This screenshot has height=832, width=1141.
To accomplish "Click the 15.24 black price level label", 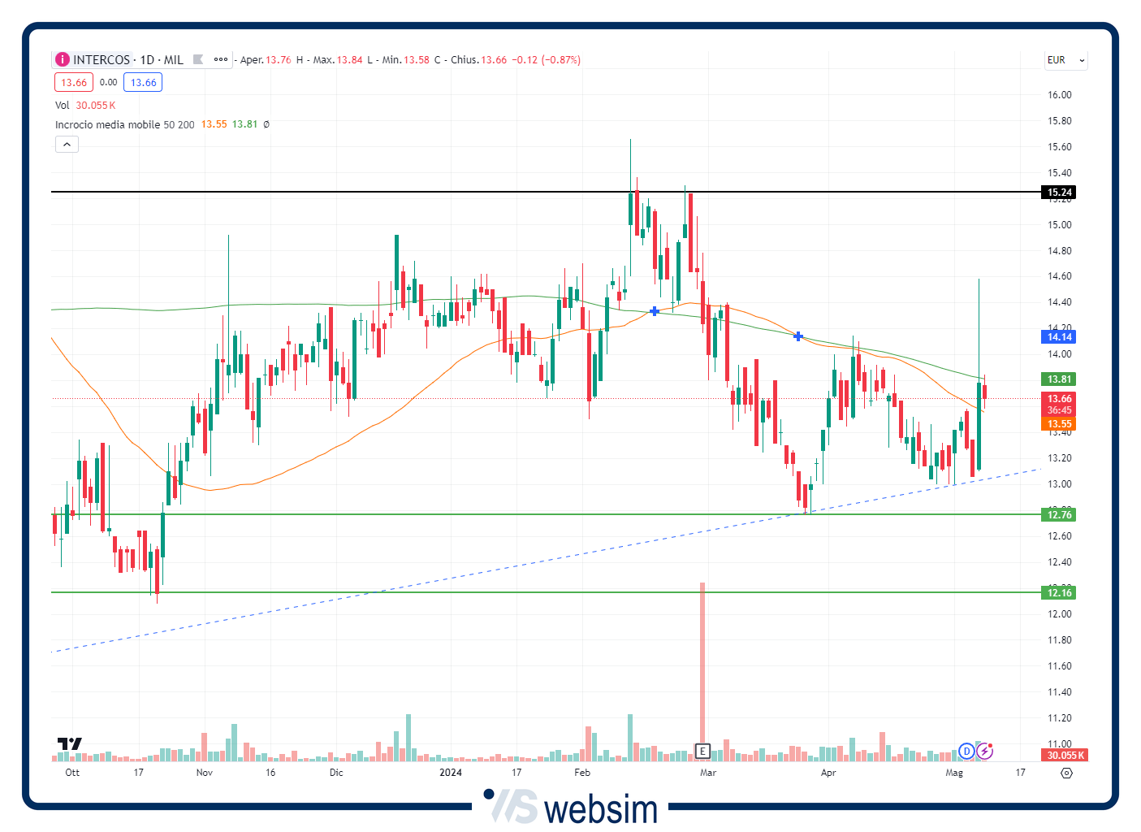I will pyautogui.click(x=1059, y=193).
